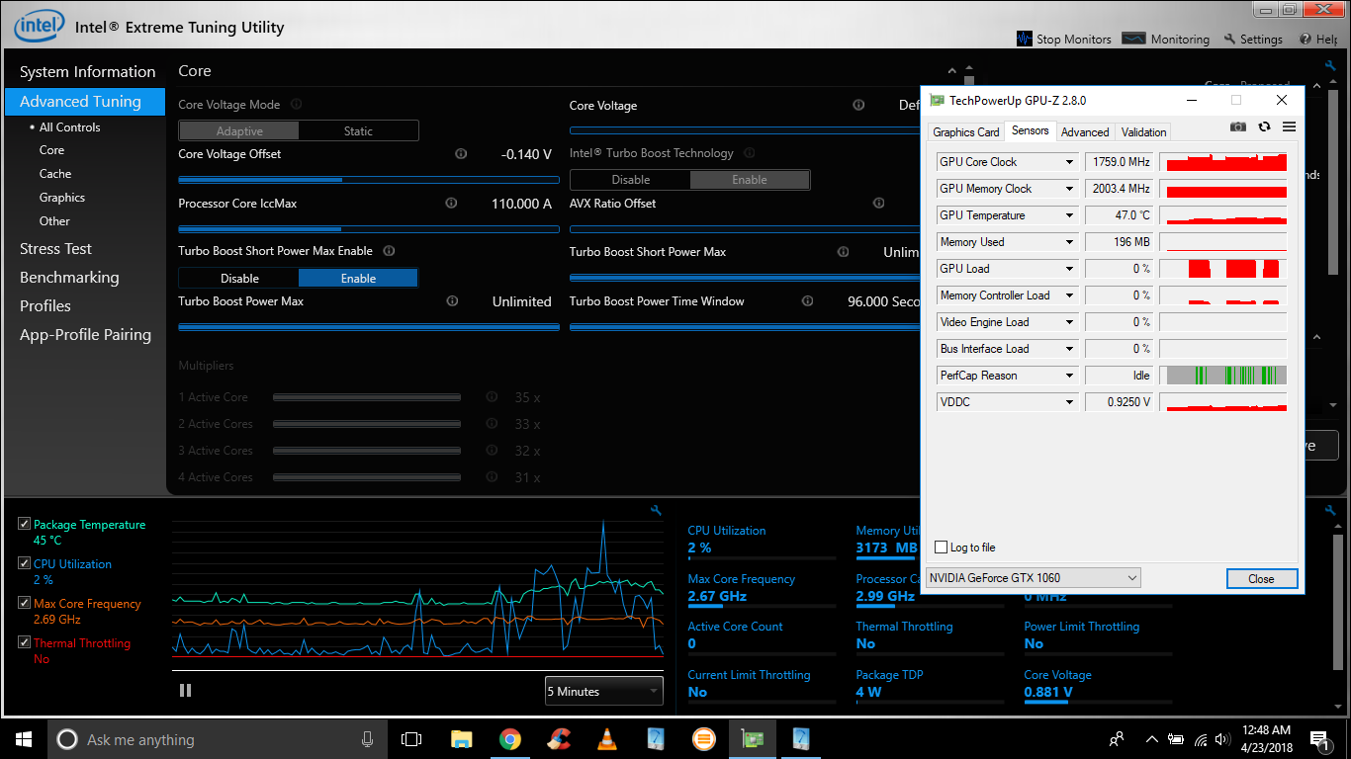Screen dimensions: 1351x759
Task: Disable Turbo Boost Short Power Max
Action: [x=239, y=278]
